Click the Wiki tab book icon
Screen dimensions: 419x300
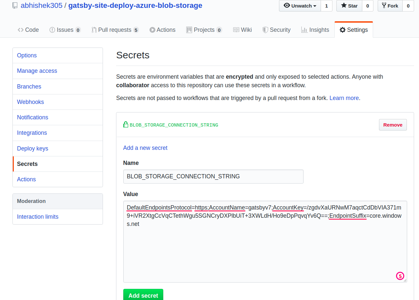point(236,30)
